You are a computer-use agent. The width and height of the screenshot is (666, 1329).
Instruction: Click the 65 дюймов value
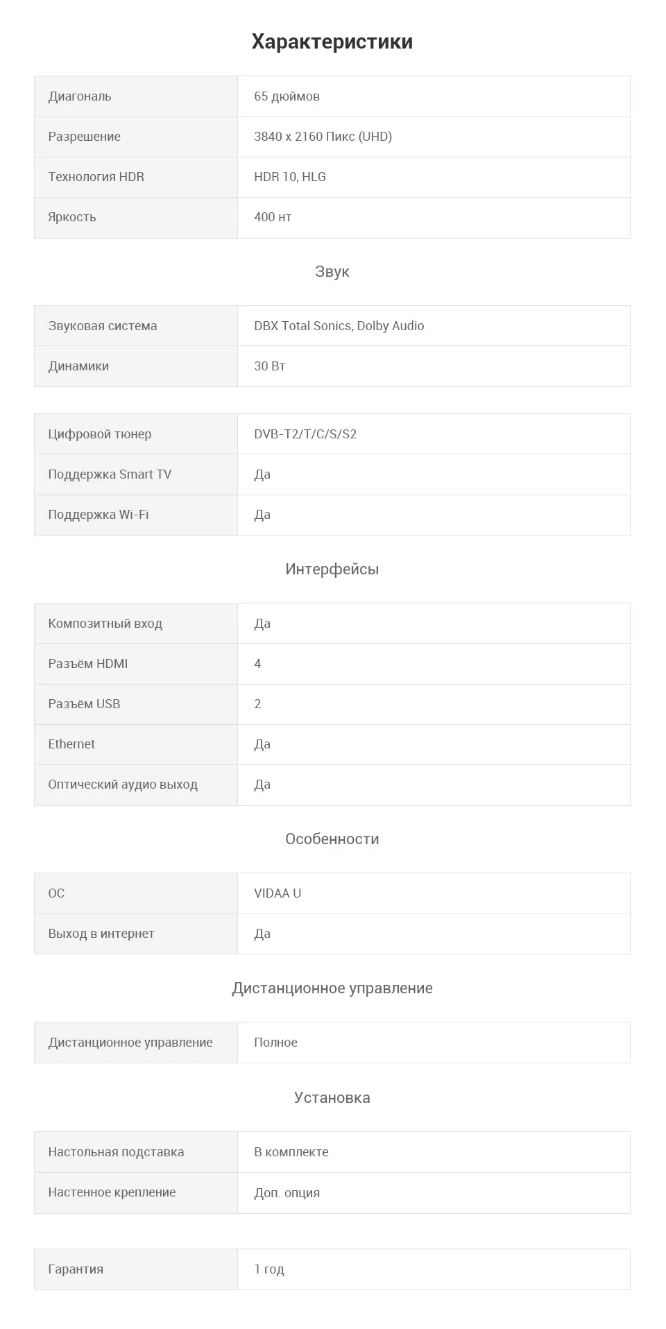(x=287, y=96)
